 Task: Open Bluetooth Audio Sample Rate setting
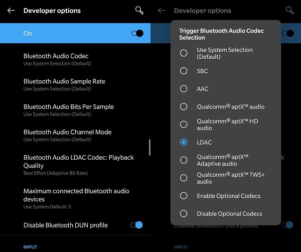75,85
